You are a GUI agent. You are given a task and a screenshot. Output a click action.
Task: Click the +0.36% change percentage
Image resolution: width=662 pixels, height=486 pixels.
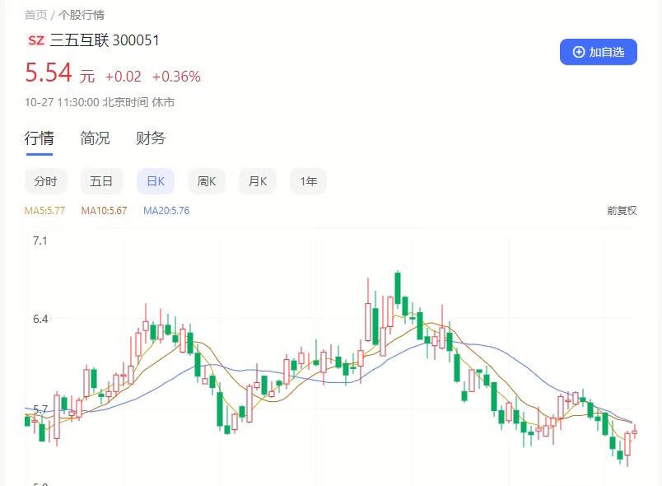176,77
